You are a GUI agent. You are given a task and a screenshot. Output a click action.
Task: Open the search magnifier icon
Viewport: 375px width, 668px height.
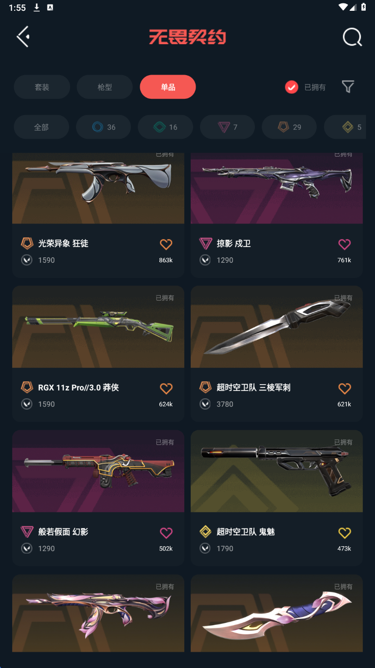click(x=352, y=37)
